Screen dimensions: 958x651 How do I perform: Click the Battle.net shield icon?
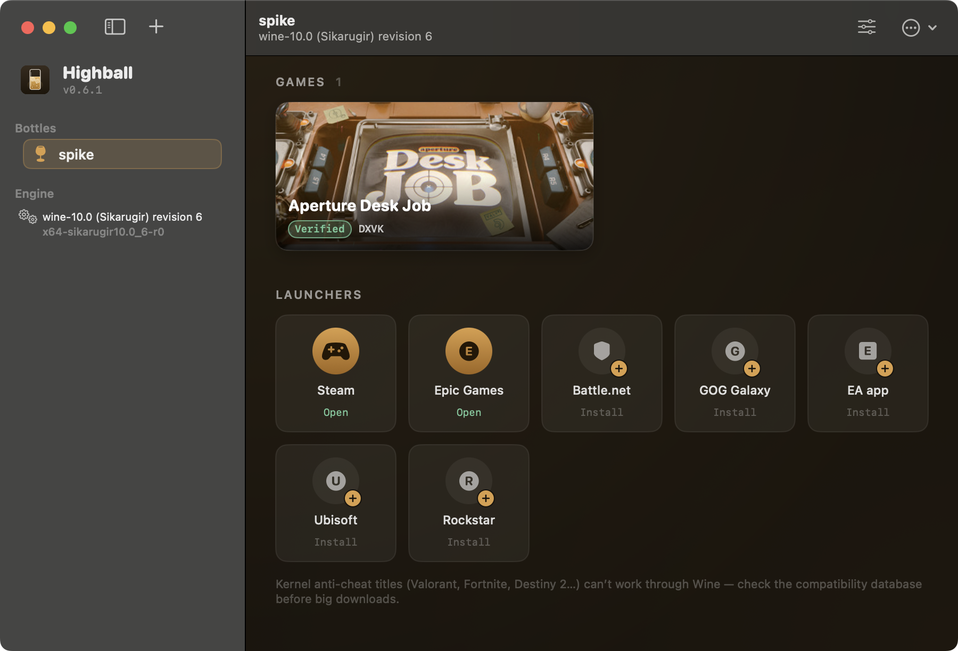click(x=602, y=351)
